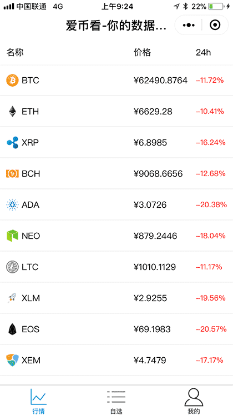233x415 pixels.
Task: Tap the 价格 price column header
Action: tap(142, 52)
